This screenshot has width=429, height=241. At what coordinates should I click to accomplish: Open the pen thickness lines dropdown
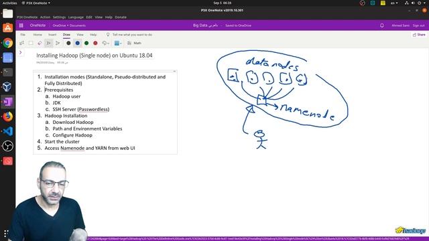118,43
